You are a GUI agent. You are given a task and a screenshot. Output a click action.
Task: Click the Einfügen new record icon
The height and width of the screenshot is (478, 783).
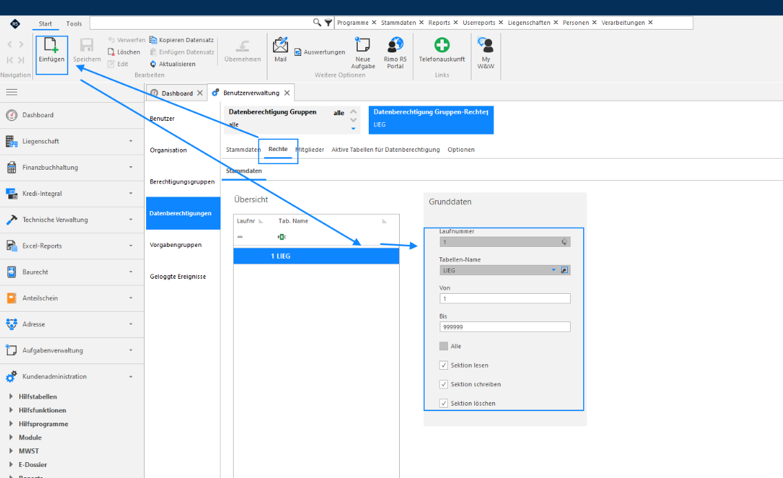coord(52,46)
